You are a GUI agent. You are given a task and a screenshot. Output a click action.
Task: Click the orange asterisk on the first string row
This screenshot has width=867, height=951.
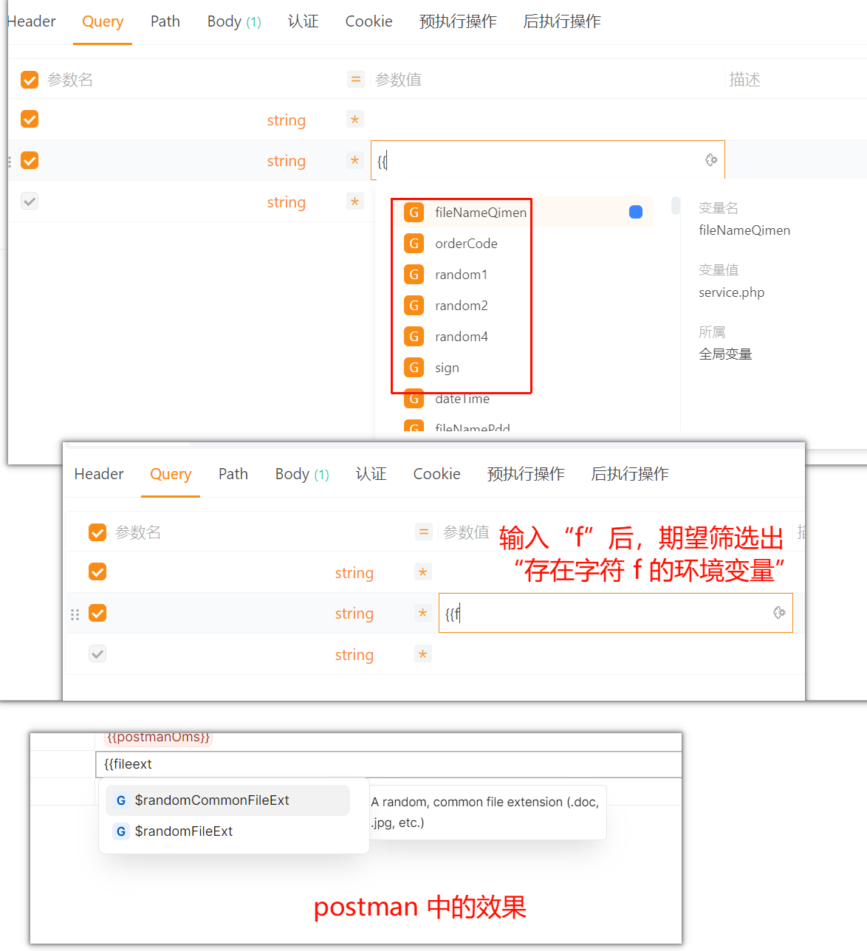click(354, 119)
